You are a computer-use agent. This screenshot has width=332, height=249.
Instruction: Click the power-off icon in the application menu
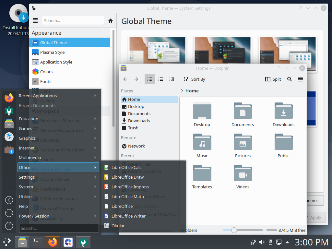[x=9, y=226]
